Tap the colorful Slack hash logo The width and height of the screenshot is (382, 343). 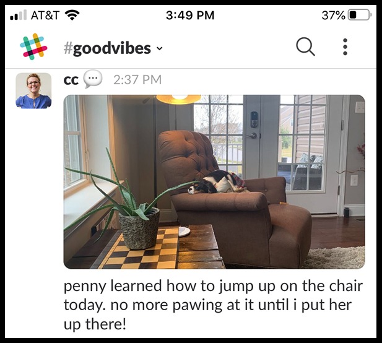coord(33,46)
